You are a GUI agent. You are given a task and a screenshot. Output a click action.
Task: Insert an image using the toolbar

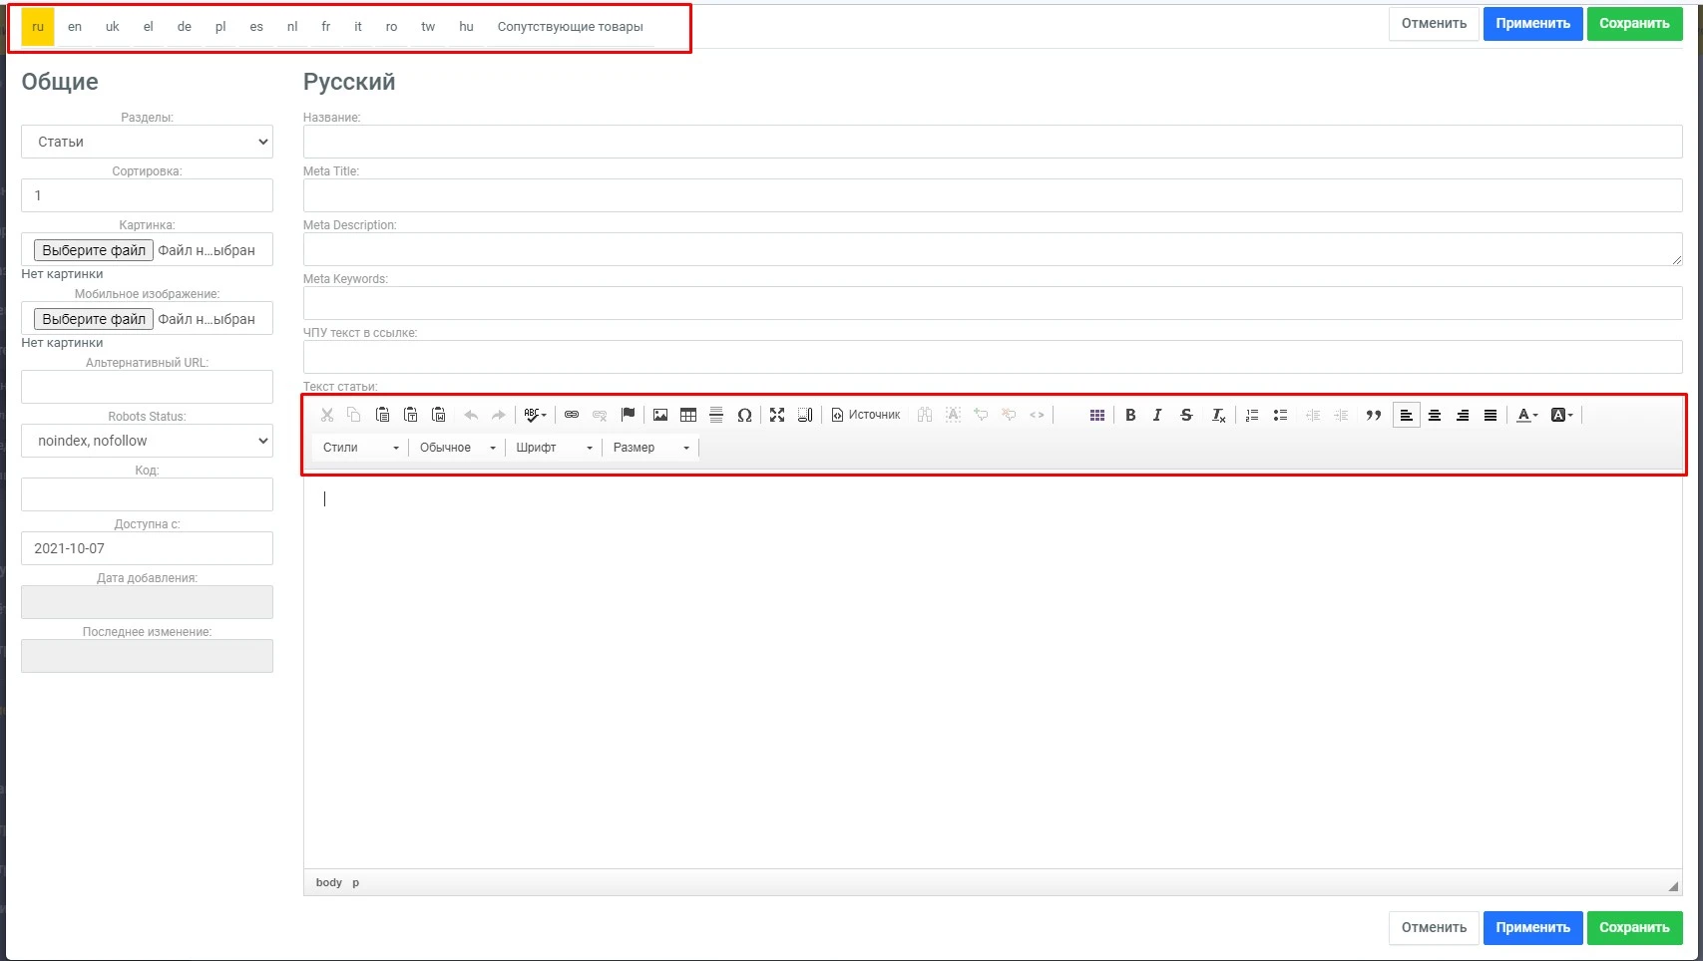coord(660,415)
